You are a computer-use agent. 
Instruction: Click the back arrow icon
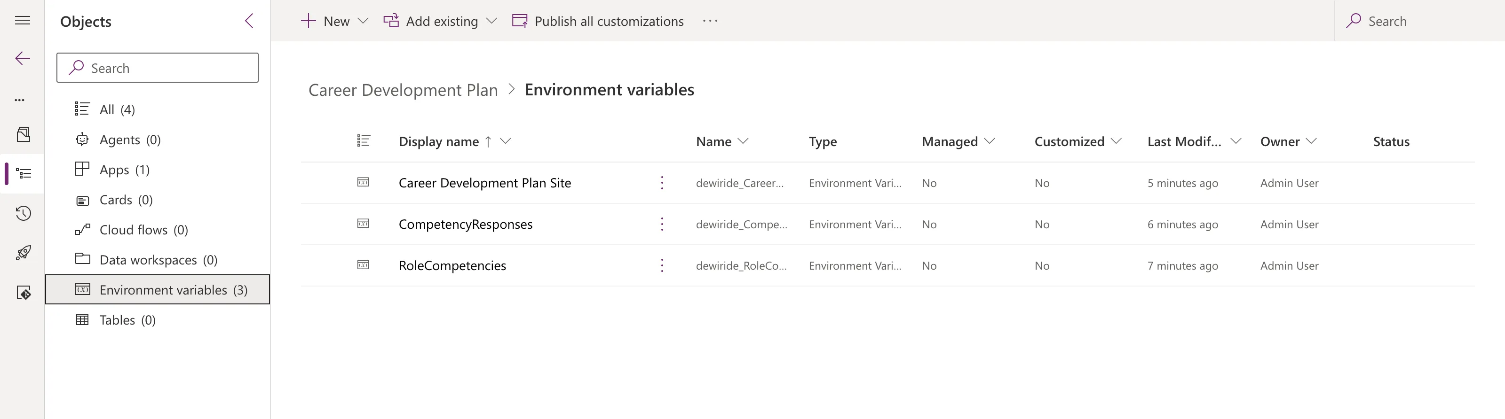click(x=22, y=58)
